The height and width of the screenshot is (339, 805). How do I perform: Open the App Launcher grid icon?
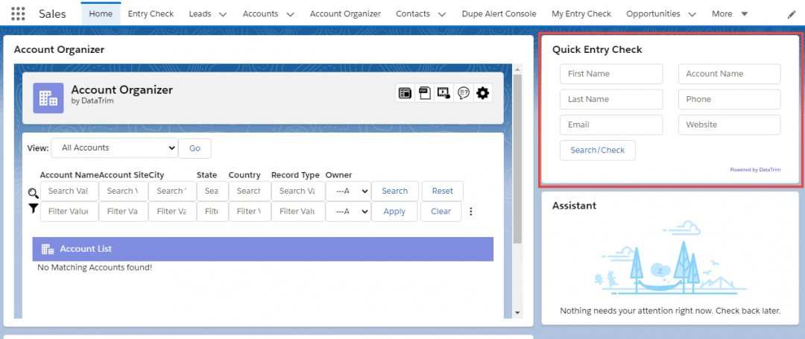[19, 14]
